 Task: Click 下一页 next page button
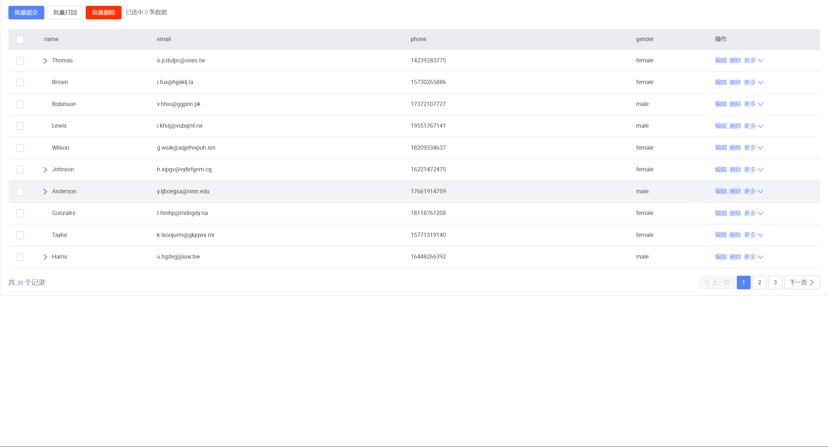pos(802,282)
